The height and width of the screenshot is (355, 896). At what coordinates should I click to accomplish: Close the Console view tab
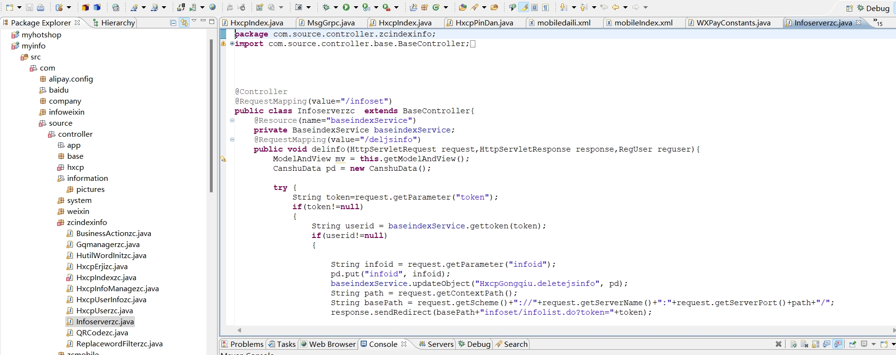point(404,344)
